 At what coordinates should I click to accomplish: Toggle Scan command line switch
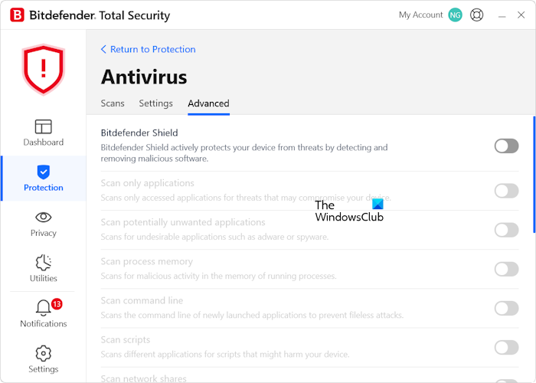506,308
